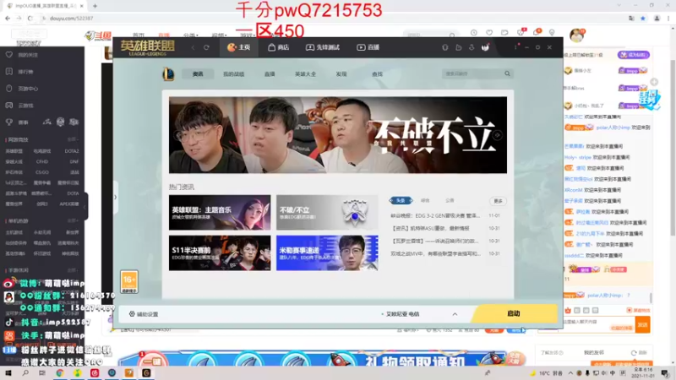Click the 成为粉丝 purple button above chat
Viewport: 676px width, 380px height.
coord(633,55)
